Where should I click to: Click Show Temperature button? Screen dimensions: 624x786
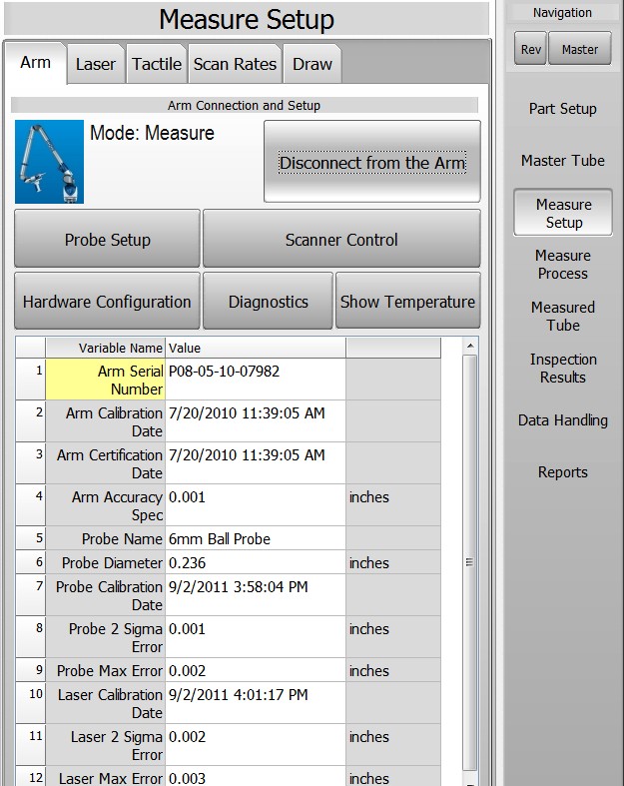(x=407, y=302)
